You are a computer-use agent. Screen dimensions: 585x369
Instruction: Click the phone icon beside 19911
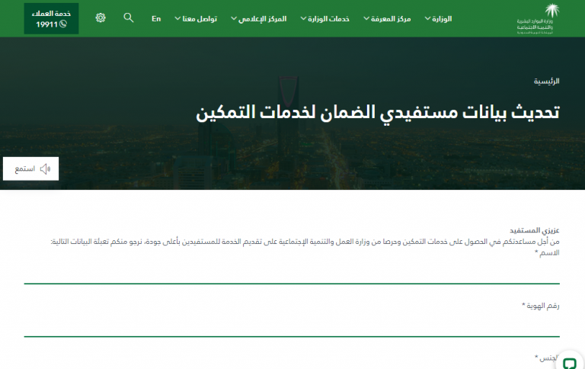tap(63, 24)
